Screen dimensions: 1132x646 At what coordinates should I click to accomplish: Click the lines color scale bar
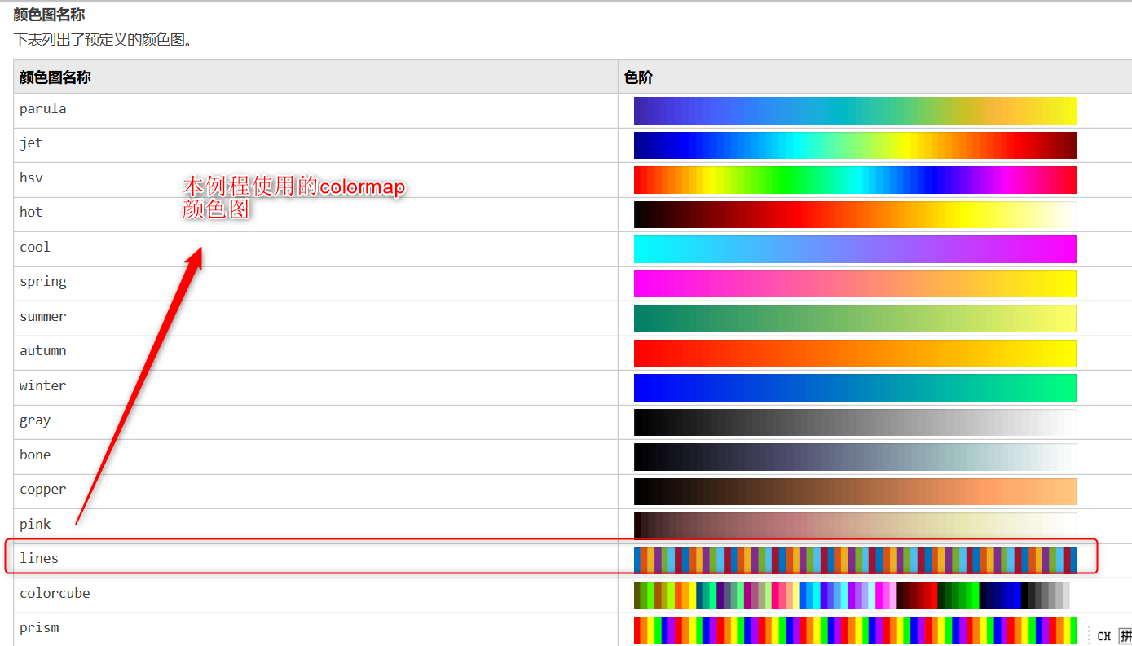coord(855,560)
